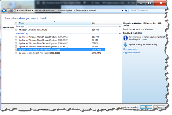Check update KB3156417 checkbox
172x115 pixels.
click(16, 47)
